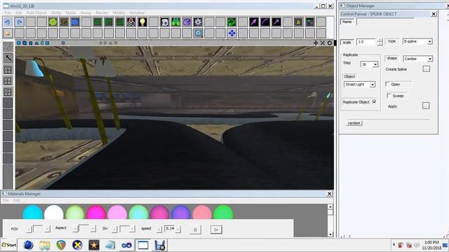Screen dimensions: 449x252
Task: Open the File menu in main window
Action: (8, 13)
